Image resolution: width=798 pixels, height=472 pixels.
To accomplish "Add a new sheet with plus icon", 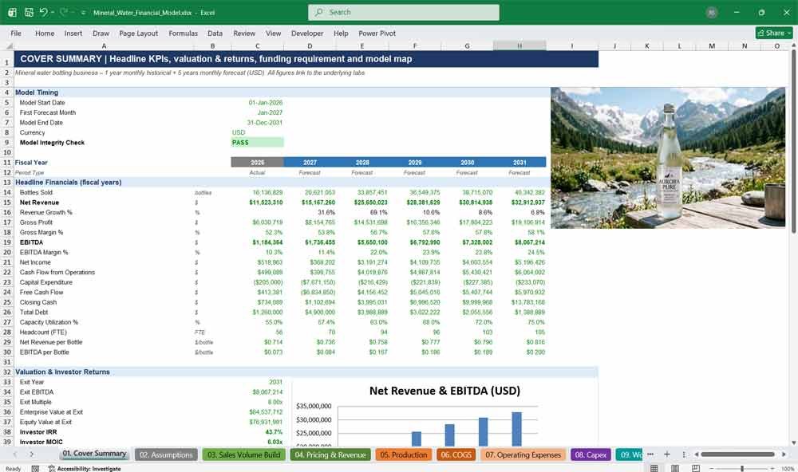I will tap(666, 454).
